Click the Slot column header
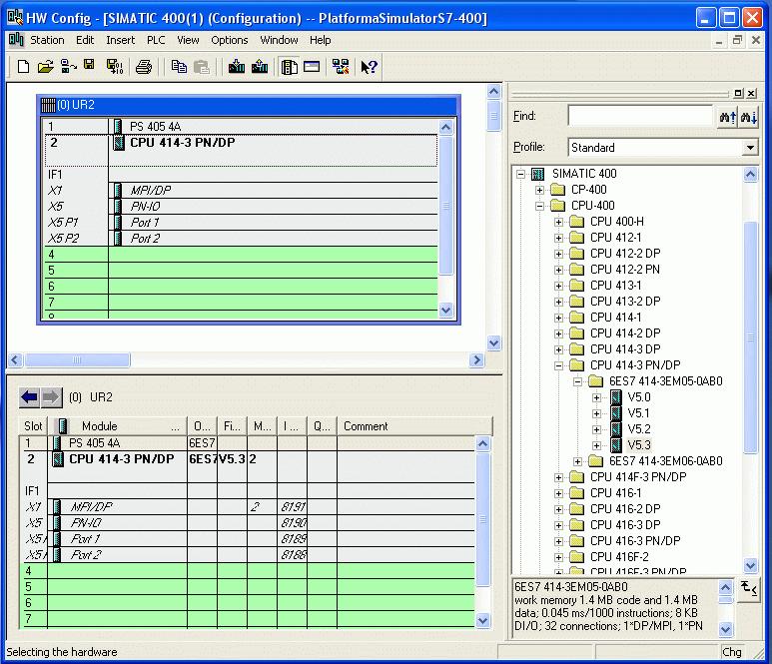Viewport: 772px width, 664px height. (x=33, y=426)
